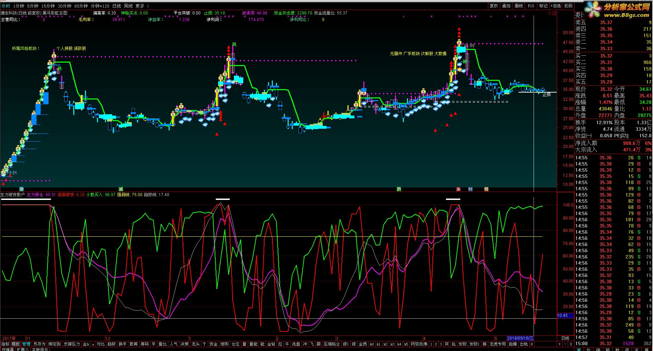Open the 模板 template tab
Image resolution: width=653 pixels, height=351 pixels.
point(15,344)
